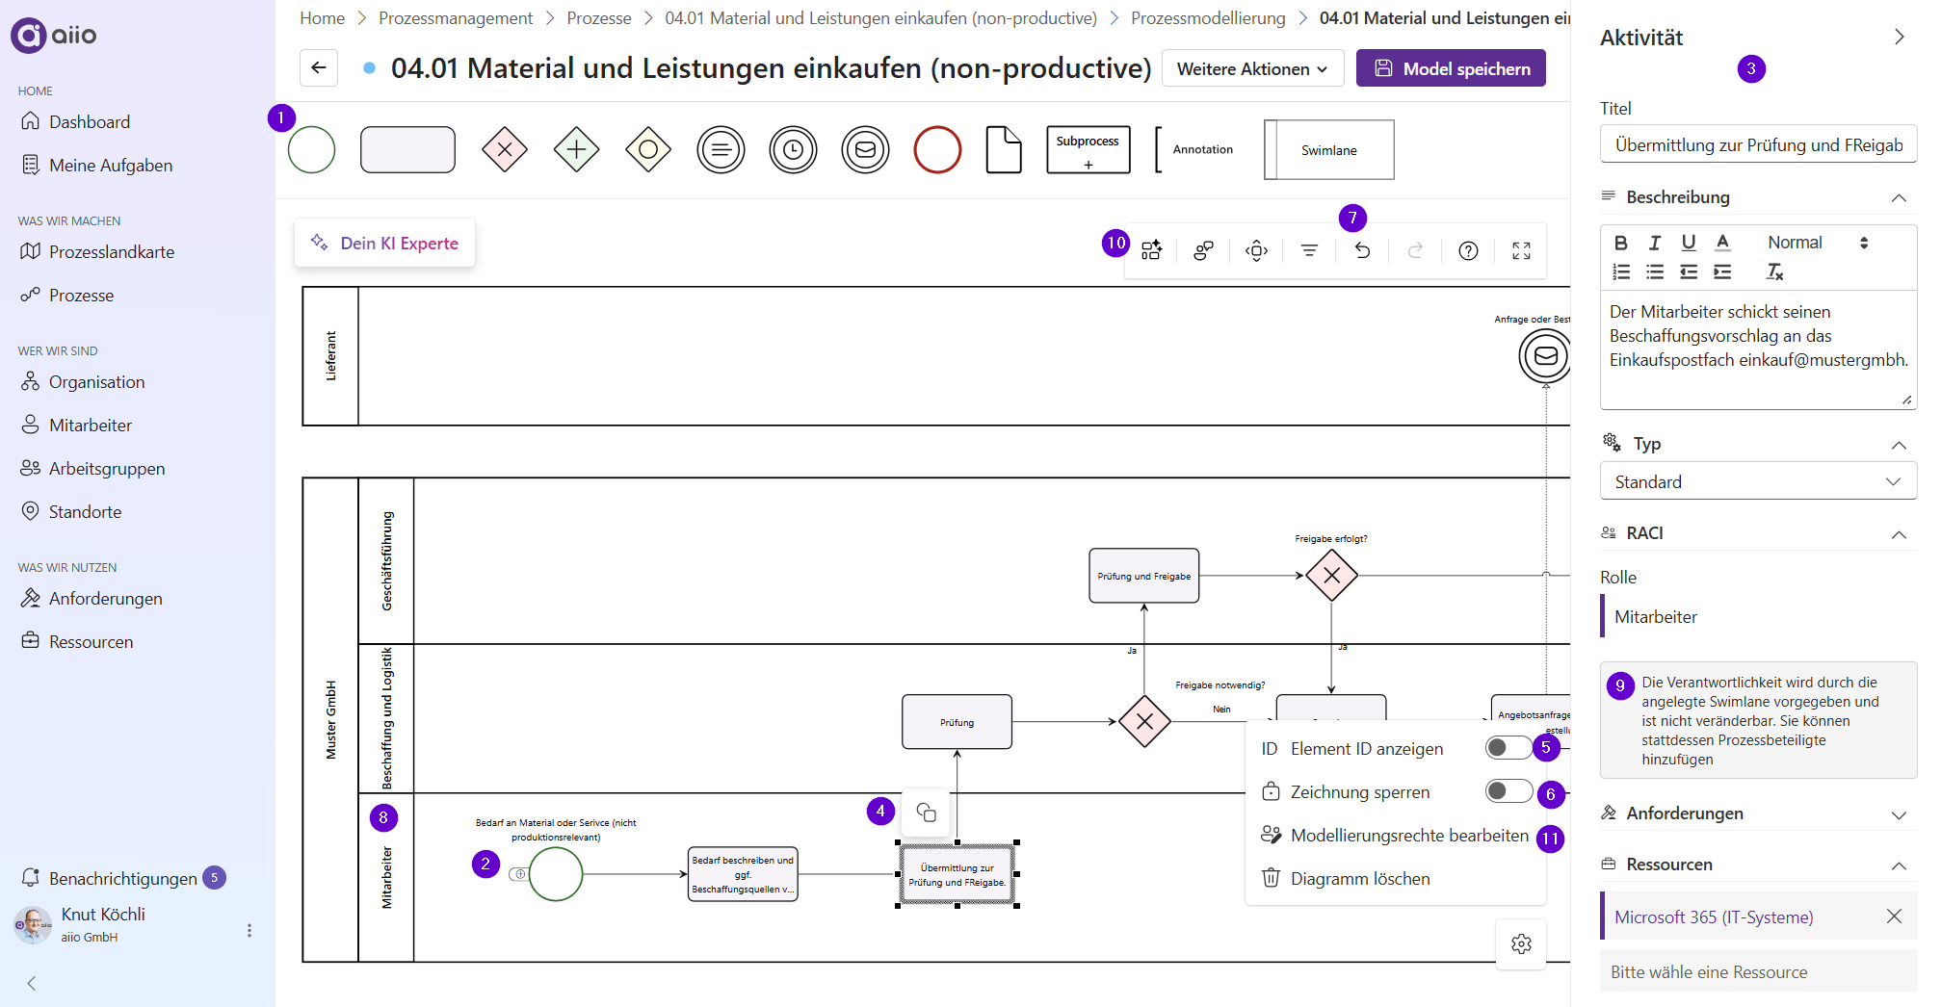Open the Weitere Aktionen dropdown

click(x=1252, y=68)
